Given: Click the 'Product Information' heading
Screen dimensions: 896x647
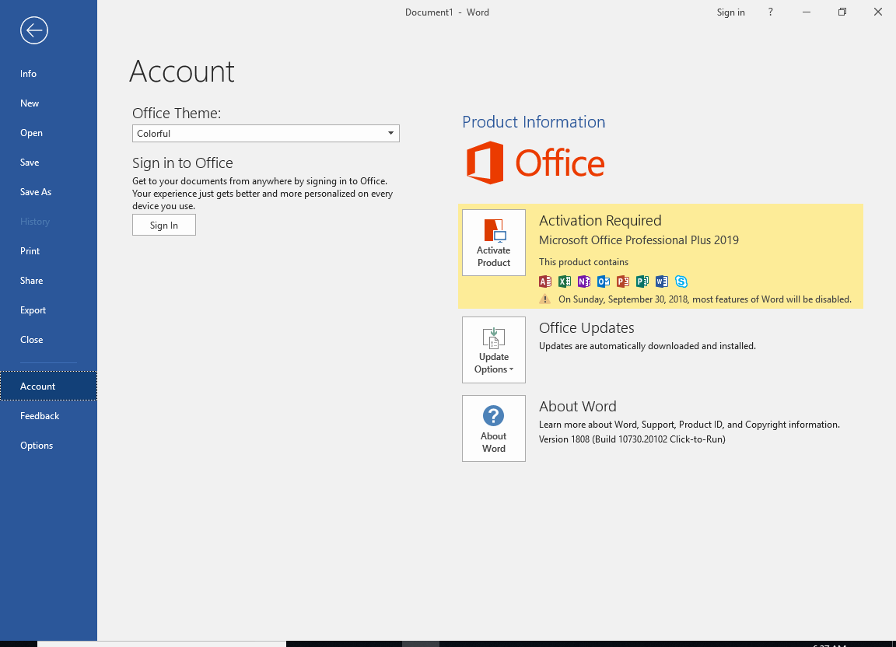Looking at the screenshot, I should (x=534, y=122).
